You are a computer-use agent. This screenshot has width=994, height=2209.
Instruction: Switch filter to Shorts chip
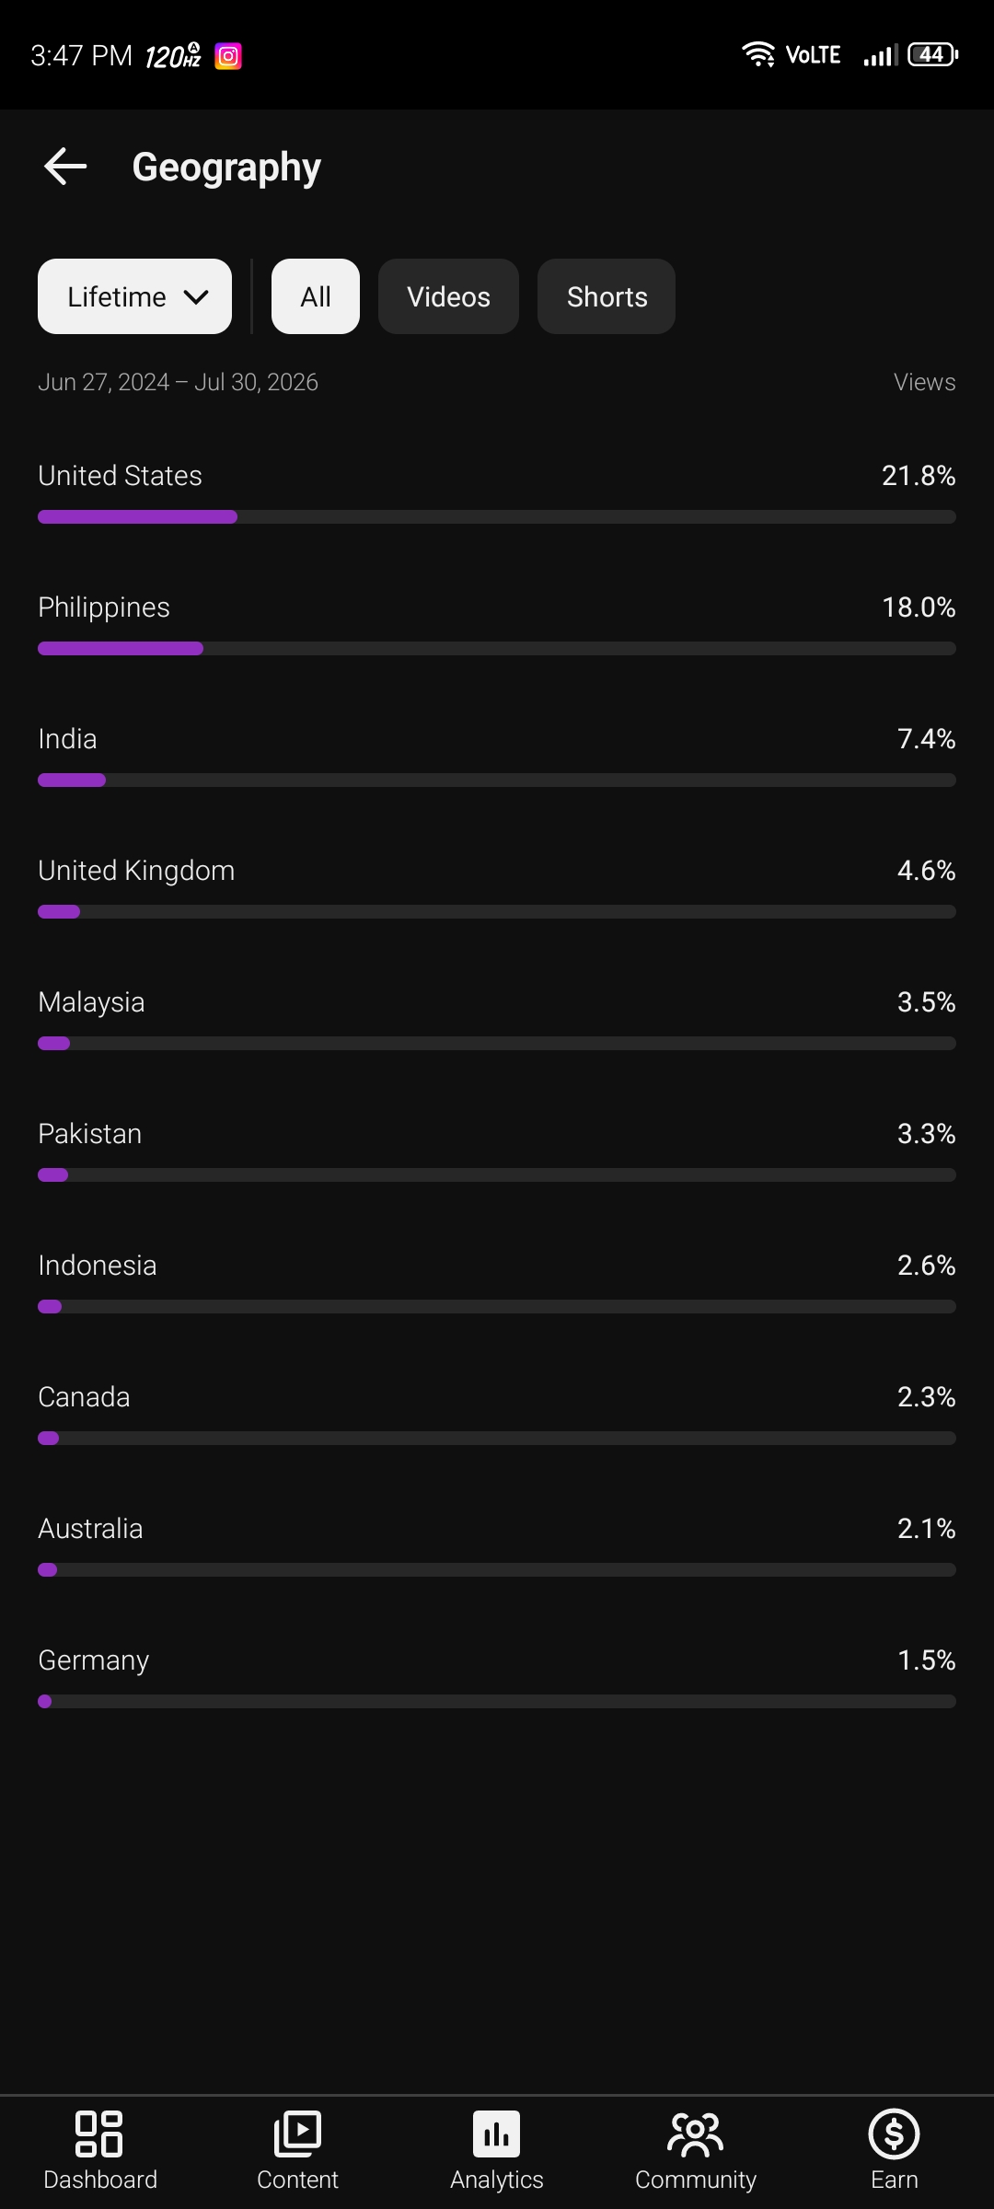click(607, 296)
